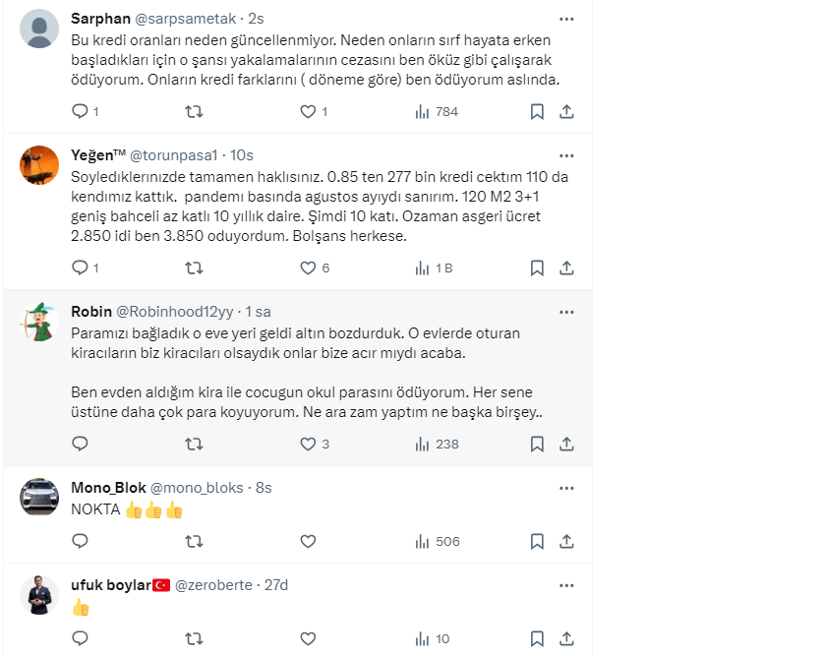Open Mono_Blok's car profile picture
Image resolution: width=823 pixels, height=656 pixels.
39,497
